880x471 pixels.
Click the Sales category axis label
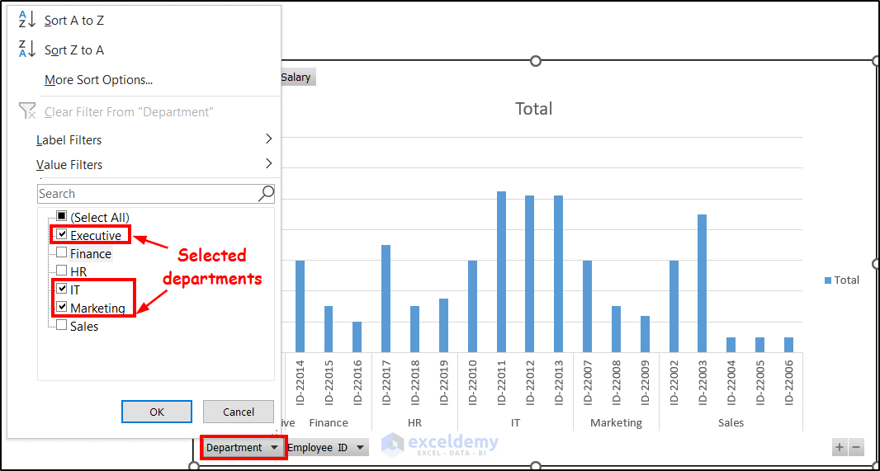(x=731, y=423)
